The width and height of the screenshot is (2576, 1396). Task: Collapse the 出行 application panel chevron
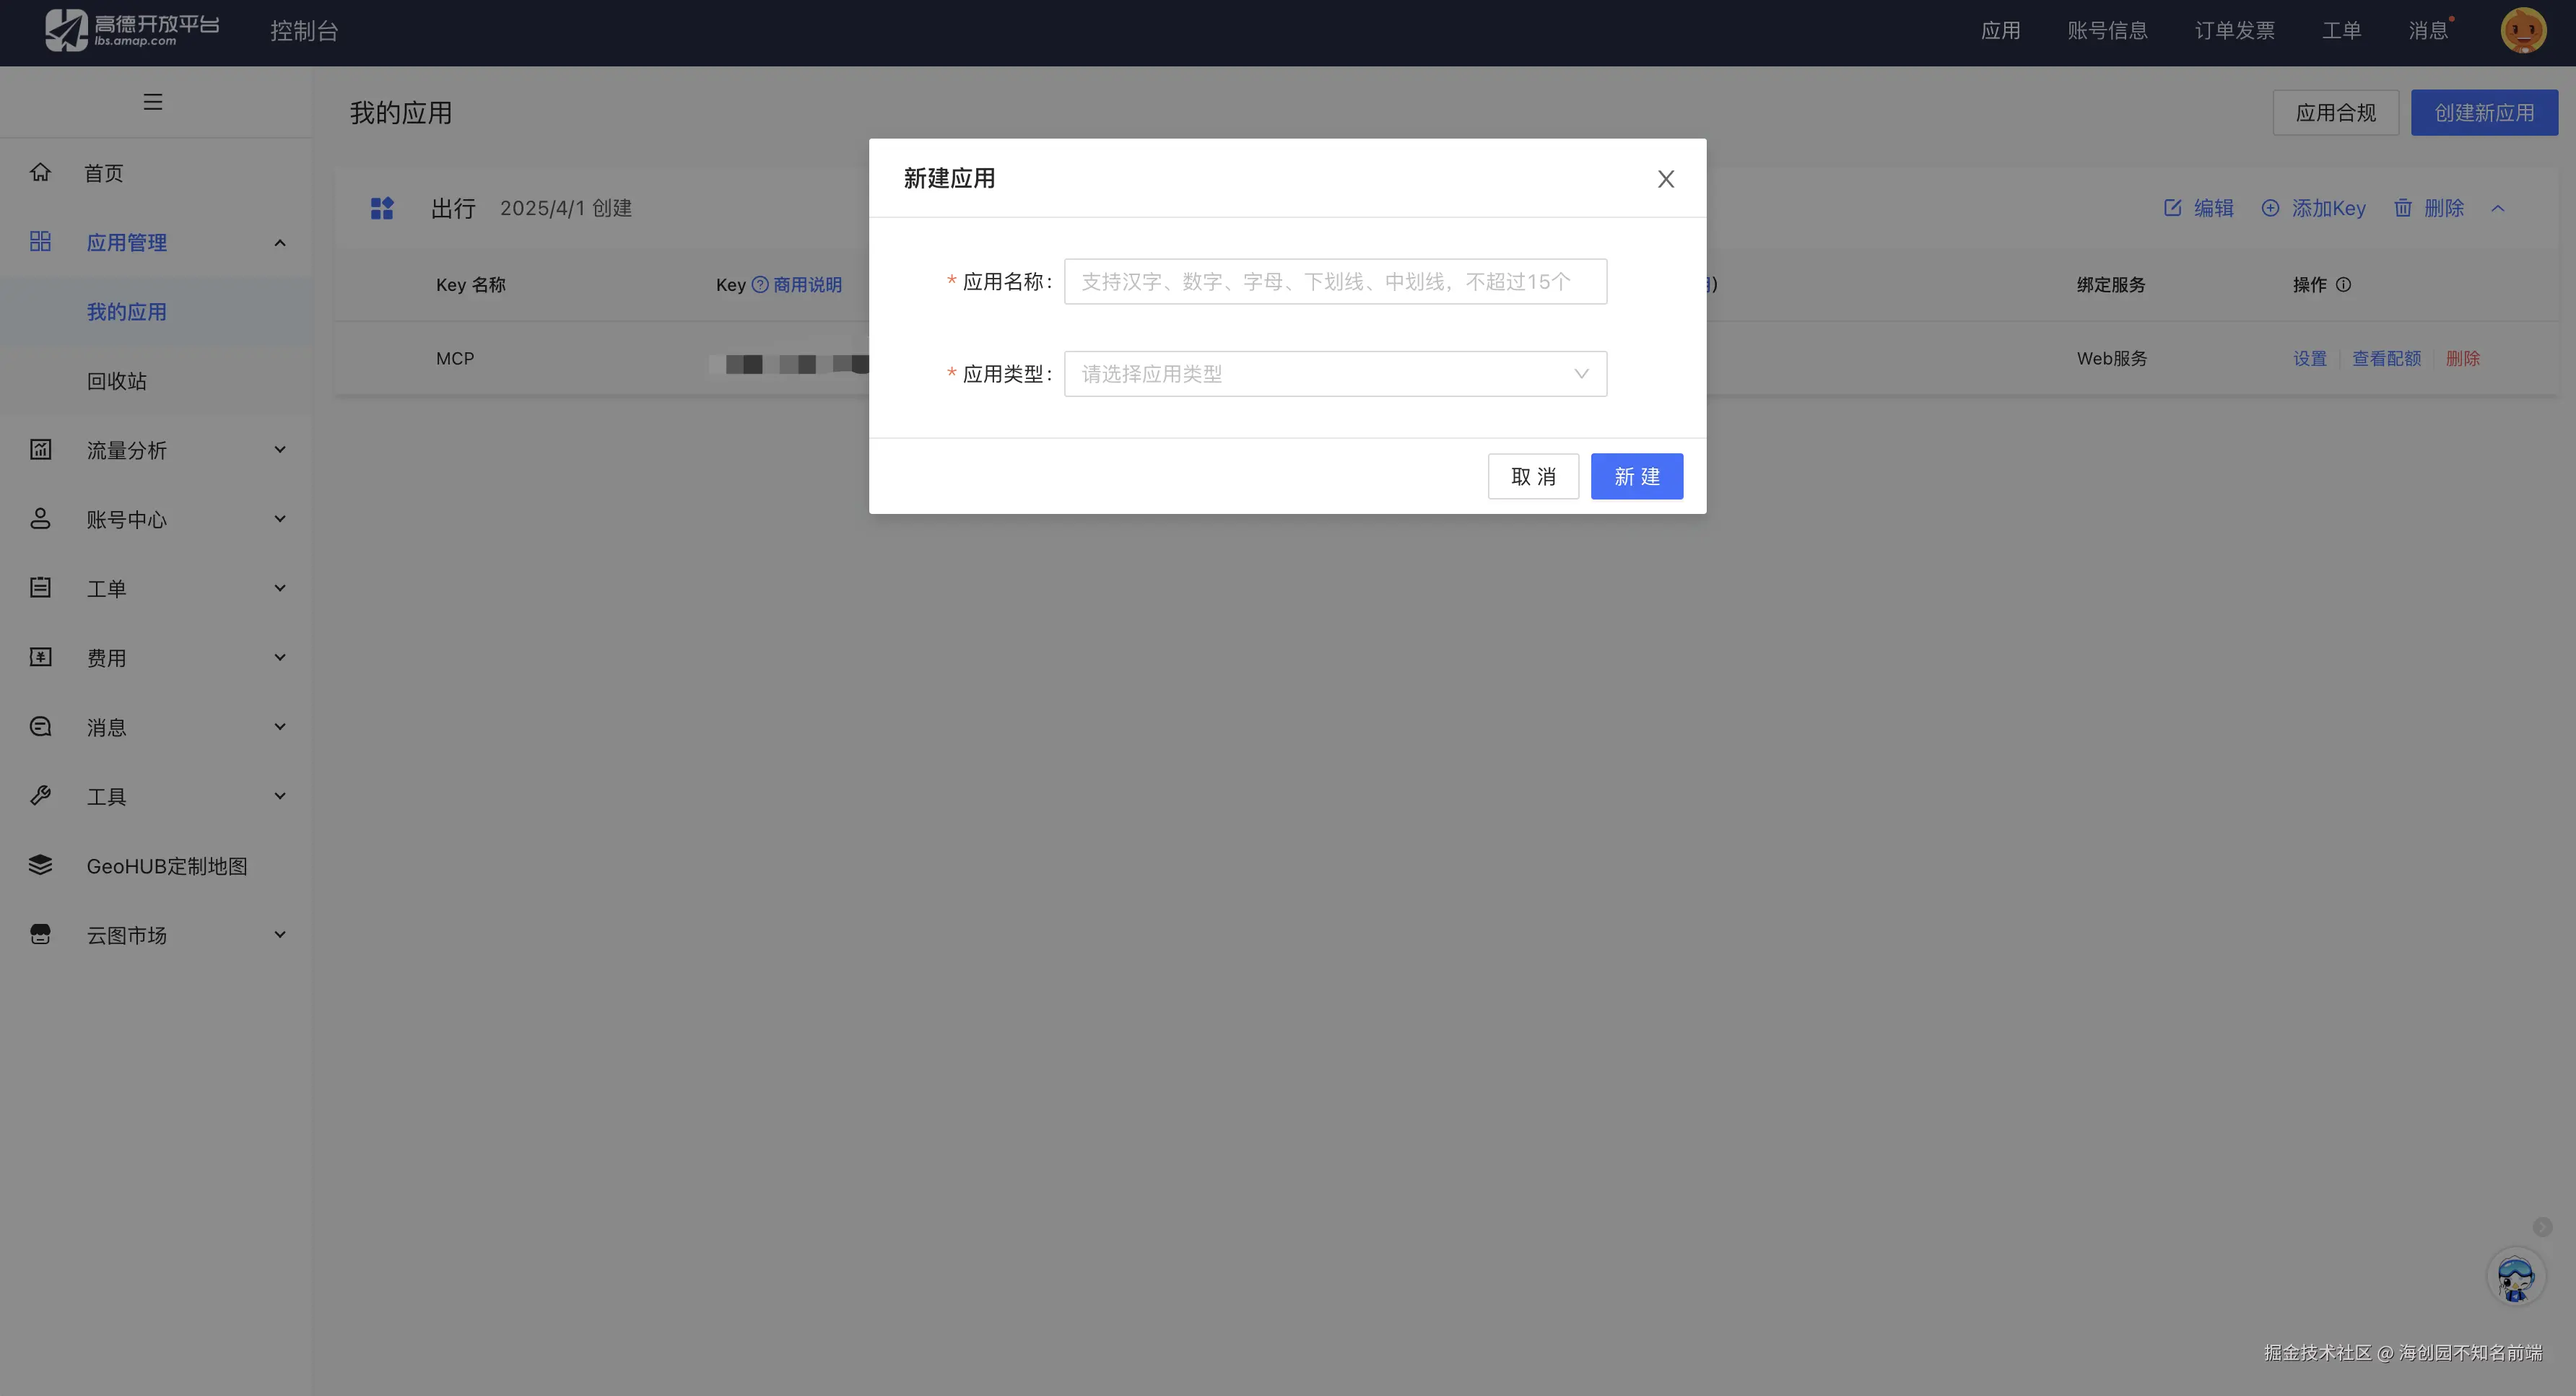[x=2498, y=208]
